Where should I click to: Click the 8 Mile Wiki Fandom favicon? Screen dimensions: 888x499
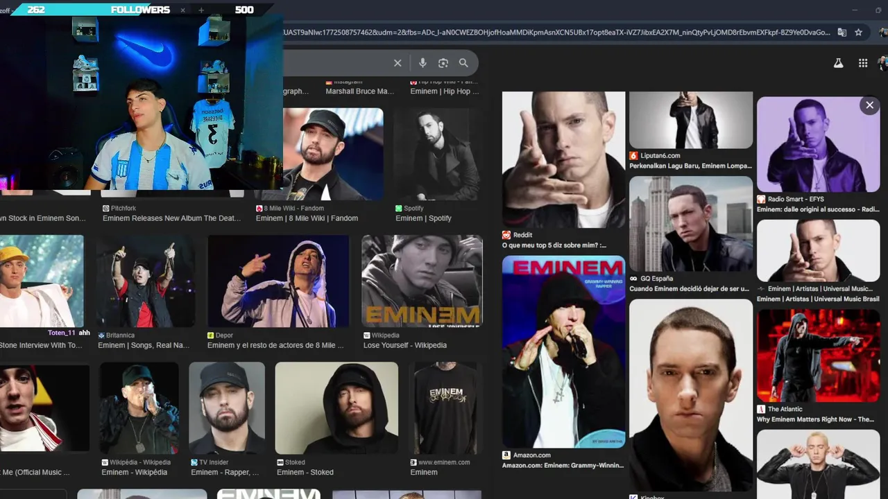pos(259,208)
